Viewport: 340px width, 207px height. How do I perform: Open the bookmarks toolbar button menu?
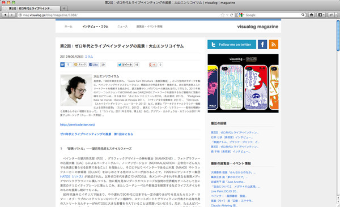(321, 15)
